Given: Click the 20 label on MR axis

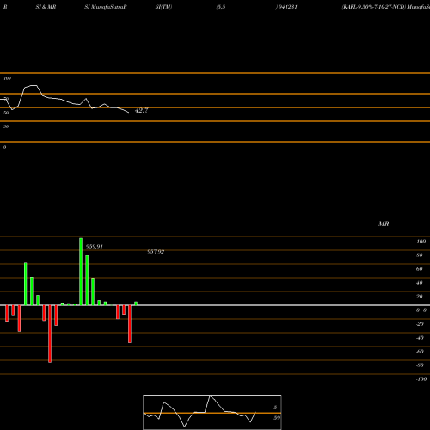Looking at the screenshot, I should click(x=420, y=297).
